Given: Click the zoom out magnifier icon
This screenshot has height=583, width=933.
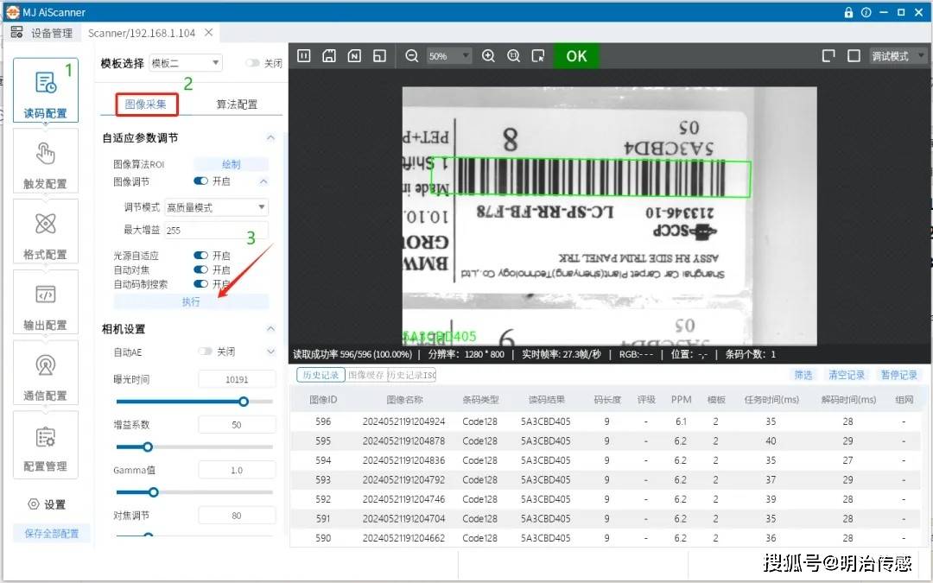Looking at the screenshot, I should pyautogui.click(x=412, y=56).
